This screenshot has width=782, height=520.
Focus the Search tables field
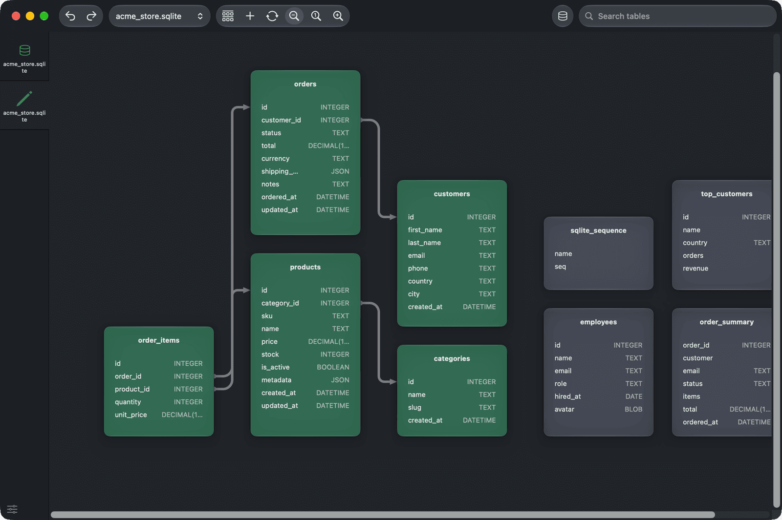677,16
